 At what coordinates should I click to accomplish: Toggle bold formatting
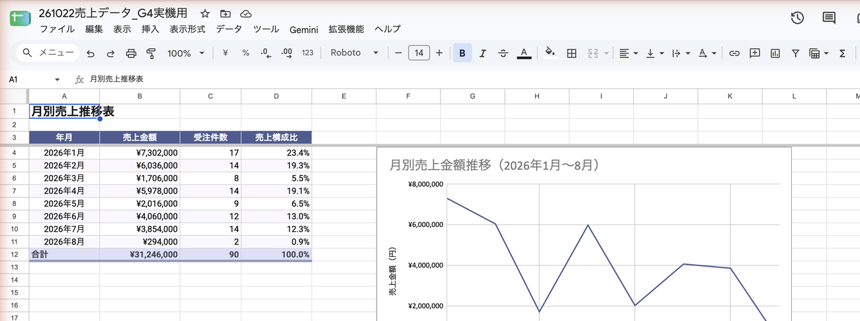462,53
